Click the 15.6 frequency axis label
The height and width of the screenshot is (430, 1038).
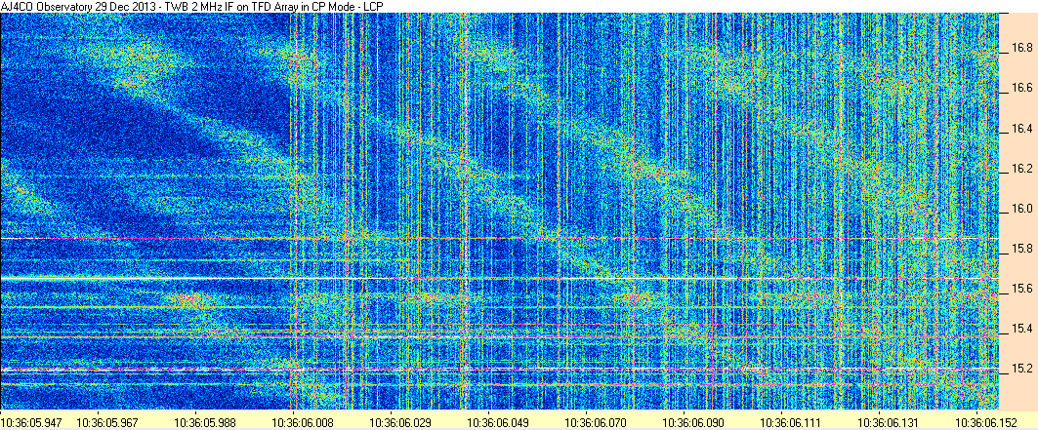1021,290
